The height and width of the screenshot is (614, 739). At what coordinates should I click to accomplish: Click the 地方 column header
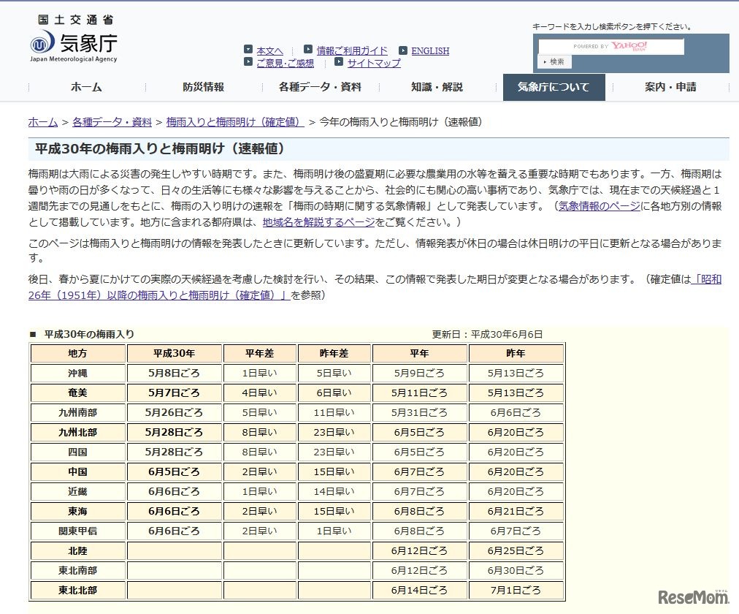point(77,353)
